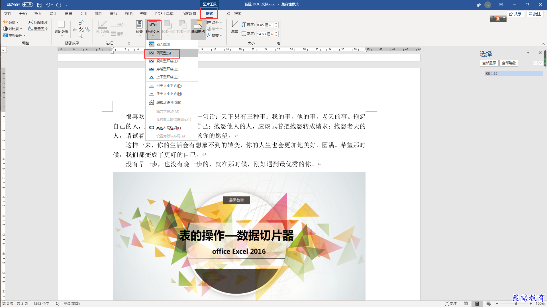Choose 嵌入型 in-line wrap option

(172, 44)
